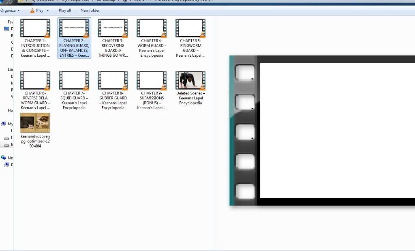Viewport: 415px width, 251px height.
Task: Click the large filmstrip preview image
Action: pyautogui.click(x=322, y=131)
